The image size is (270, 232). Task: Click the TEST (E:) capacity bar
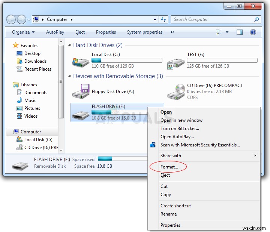click(x=222, y=61)
